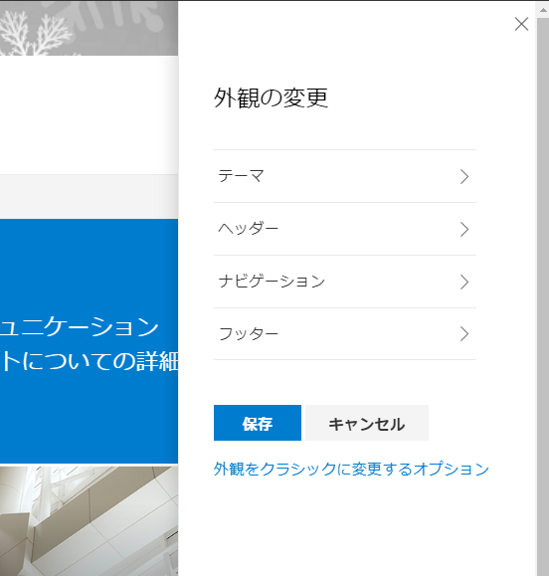Click the 外観の変更 panel heading
Screen dimensions: 549x576
tap(271, 97)
